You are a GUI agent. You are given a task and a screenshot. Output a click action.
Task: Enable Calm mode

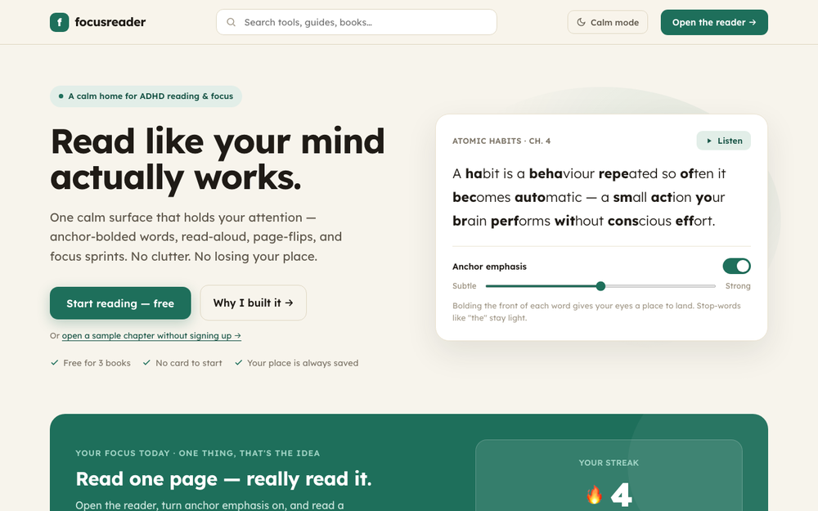point(608,22)
